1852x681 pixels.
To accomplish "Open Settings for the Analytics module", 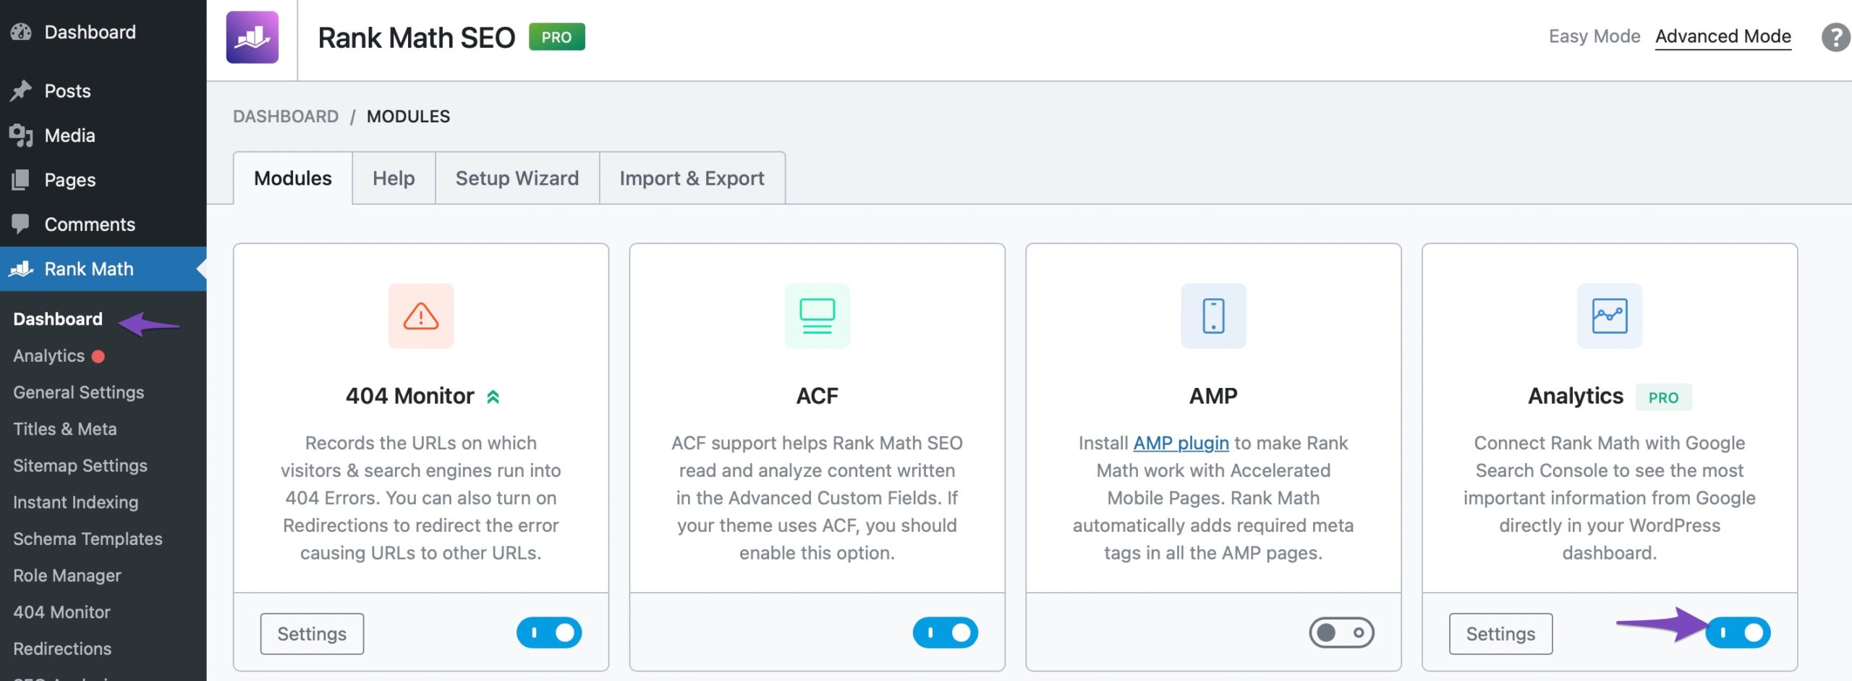I will [x=1500, y=634].
